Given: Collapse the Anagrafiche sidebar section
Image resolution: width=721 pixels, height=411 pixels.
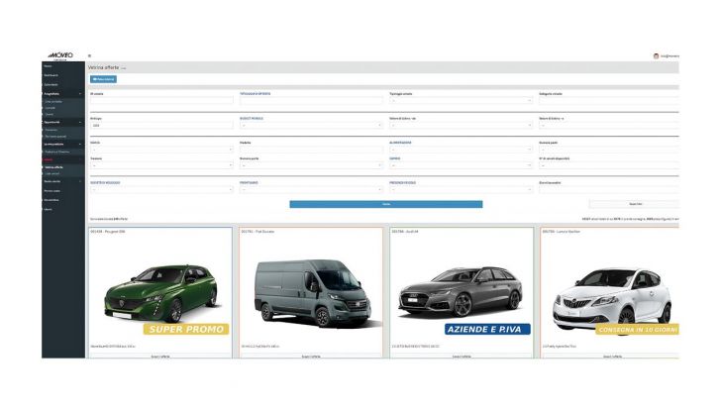Looking at the screenshot, I should click(x=63, y=94).
